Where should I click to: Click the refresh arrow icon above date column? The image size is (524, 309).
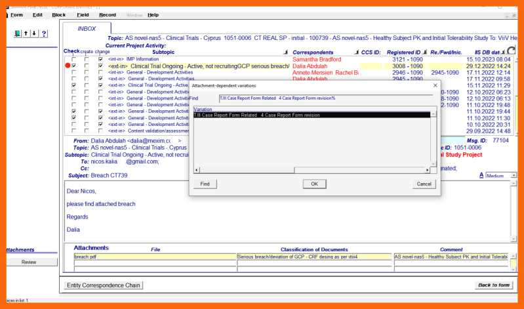tap(511, 51)
